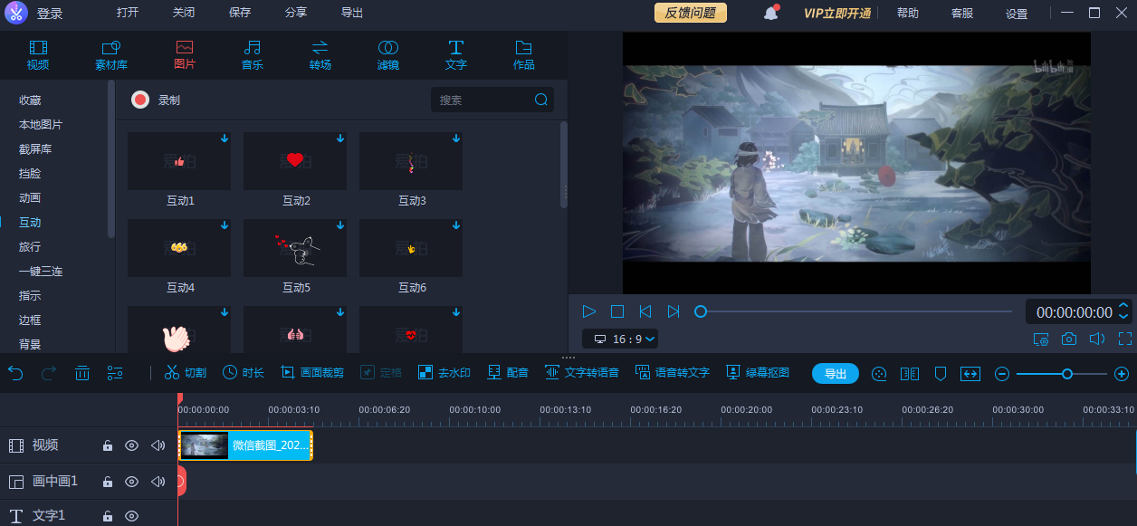This screenshot has height=526, width=1137.
Task: Click the delete trash icon
Action: [82, 373]
